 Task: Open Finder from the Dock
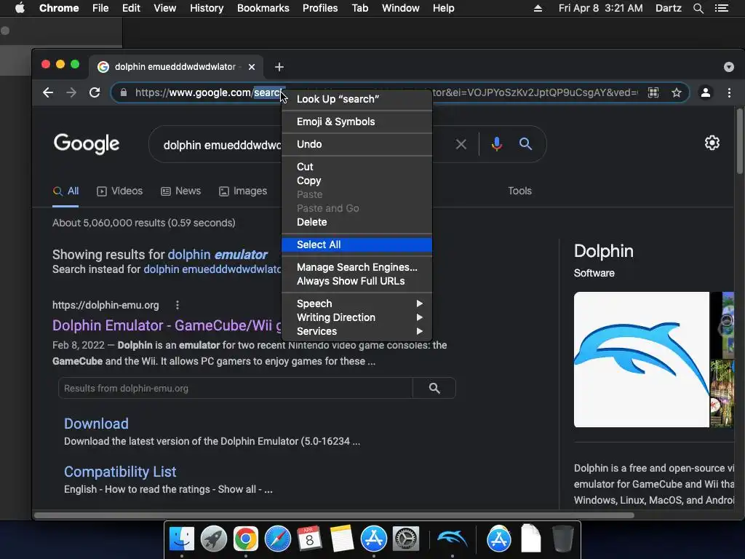[182, 539]
